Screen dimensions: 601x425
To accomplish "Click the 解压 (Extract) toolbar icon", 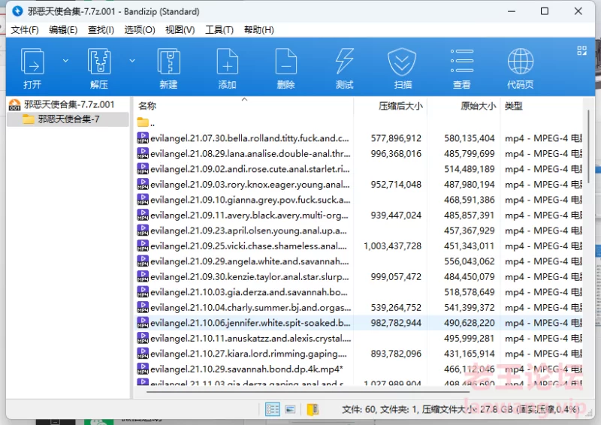I will pos(99,62).
